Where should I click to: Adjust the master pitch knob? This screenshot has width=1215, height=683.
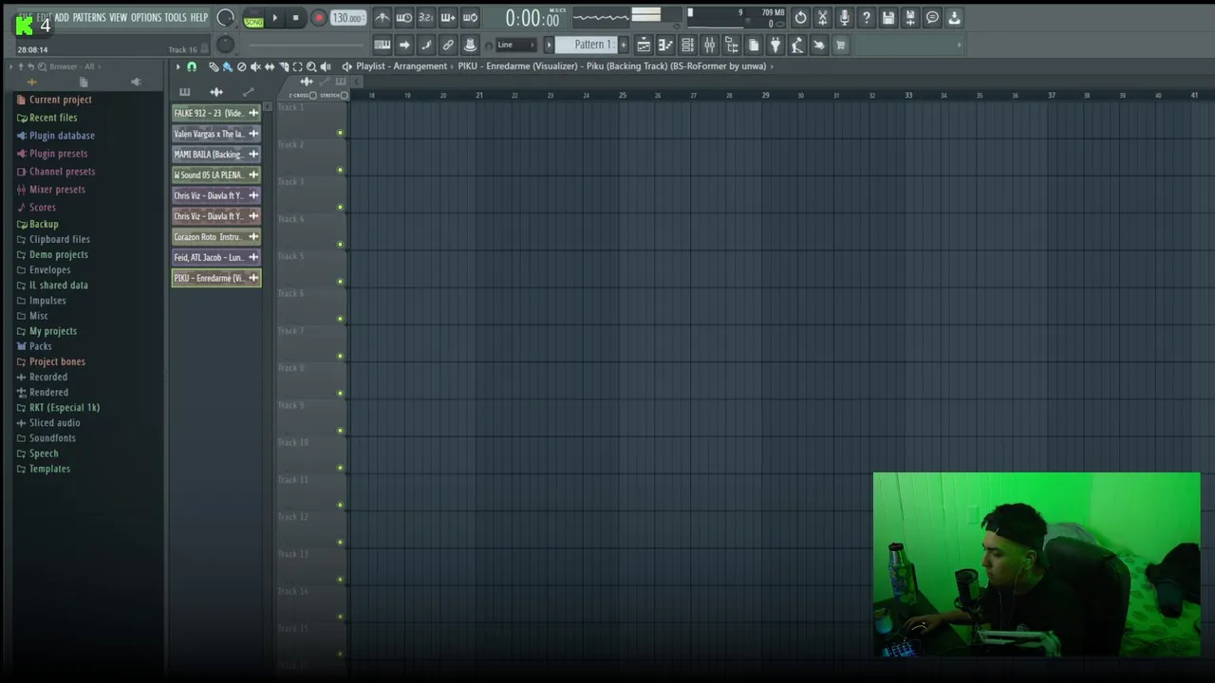(225, 45)
